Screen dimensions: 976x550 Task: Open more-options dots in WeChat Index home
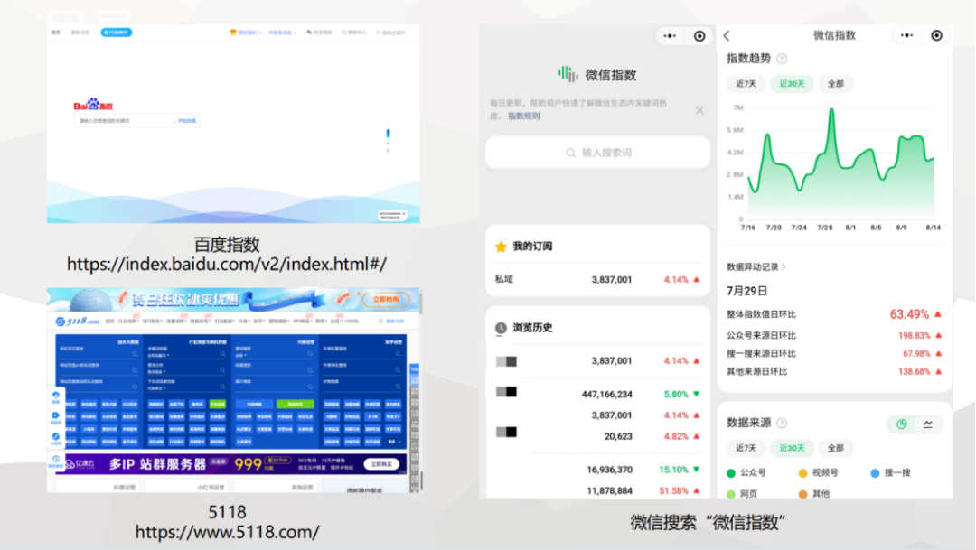(x=670, y=36)
